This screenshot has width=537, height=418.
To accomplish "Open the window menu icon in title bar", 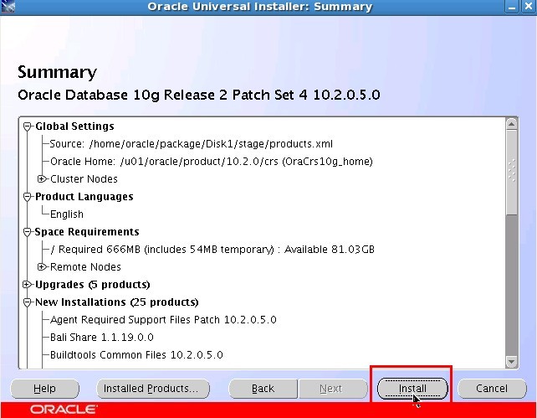I will pyautogui.click(x=8, y=7).
